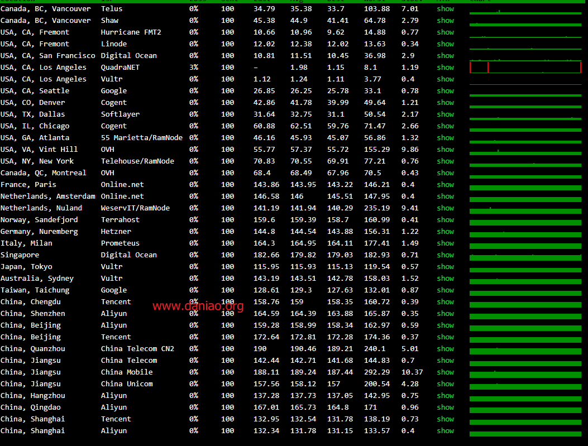Select the worst value "292.29"
Screen dimensions: 588x446
coord(377,372)
